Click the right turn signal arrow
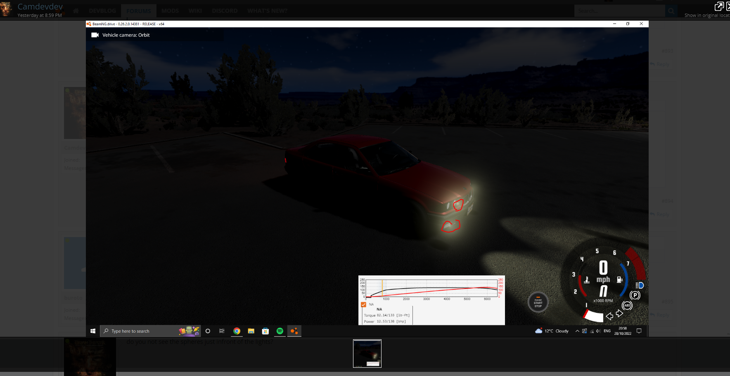Viewport: 730px width, 376px height. [619, 314]
